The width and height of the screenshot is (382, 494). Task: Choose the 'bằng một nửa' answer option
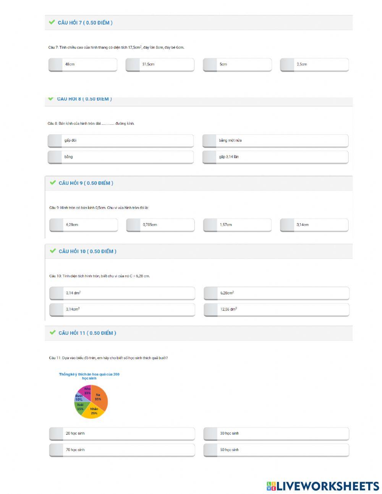pos(275,140)
